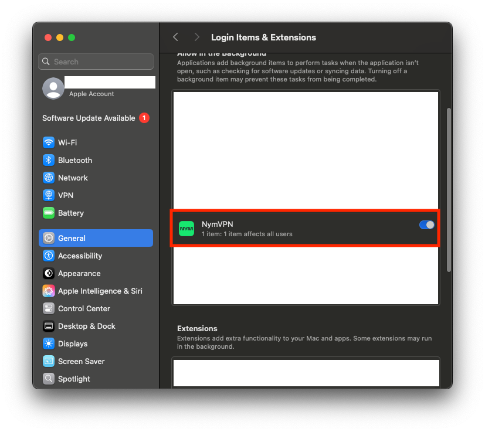Go back with the left chevron
Image resolution: width=485 pixels, height=432 pixels.
pos(176,37)
